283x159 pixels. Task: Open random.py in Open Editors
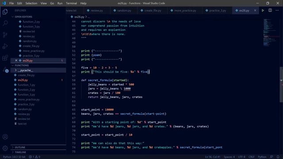point(30,41)
